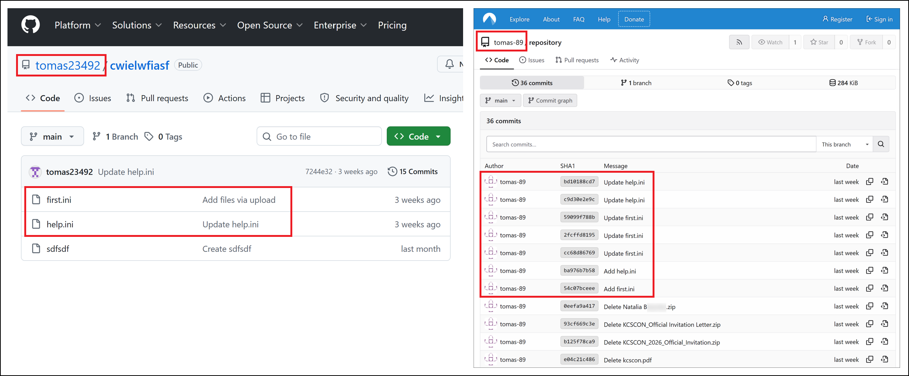Click SHA badge 0eefa9a417

point(579,306)
